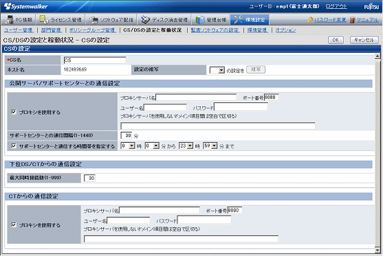Go to 監査ソフトウェアの設定 submenu
This screenshot has width=383, height=256.
click(215, 30)
